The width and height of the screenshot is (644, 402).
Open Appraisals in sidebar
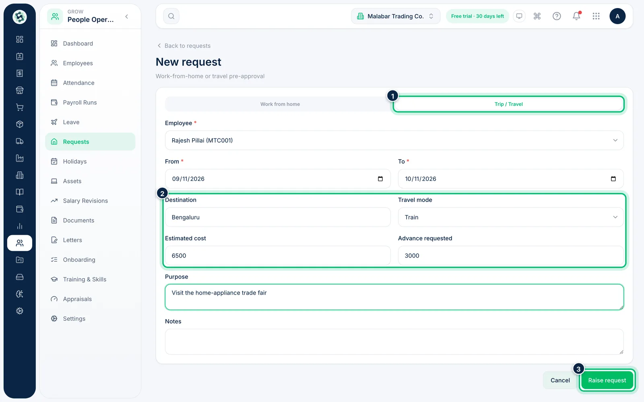point(90,299)
